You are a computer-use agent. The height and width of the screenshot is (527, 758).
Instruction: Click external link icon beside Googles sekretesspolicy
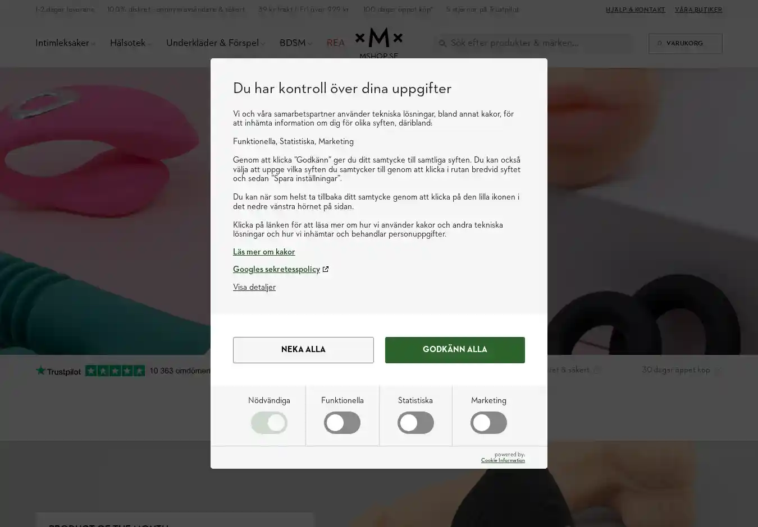(326, 269)
